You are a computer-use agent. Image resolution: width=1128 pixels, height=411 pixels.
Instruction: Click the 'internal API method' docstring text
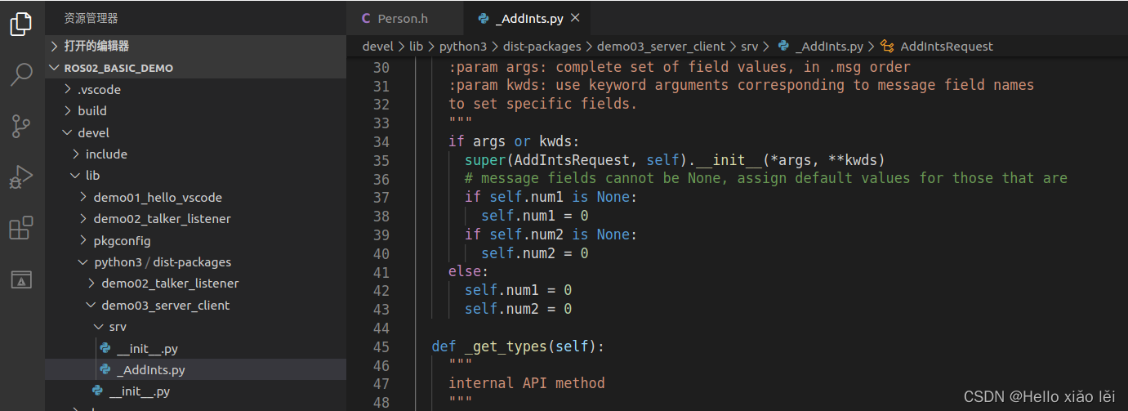click(x=527, y=383)
